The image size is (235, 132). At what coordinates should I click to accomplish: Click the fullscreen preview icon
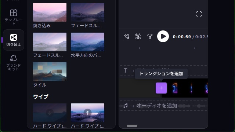tap(199, 14)
